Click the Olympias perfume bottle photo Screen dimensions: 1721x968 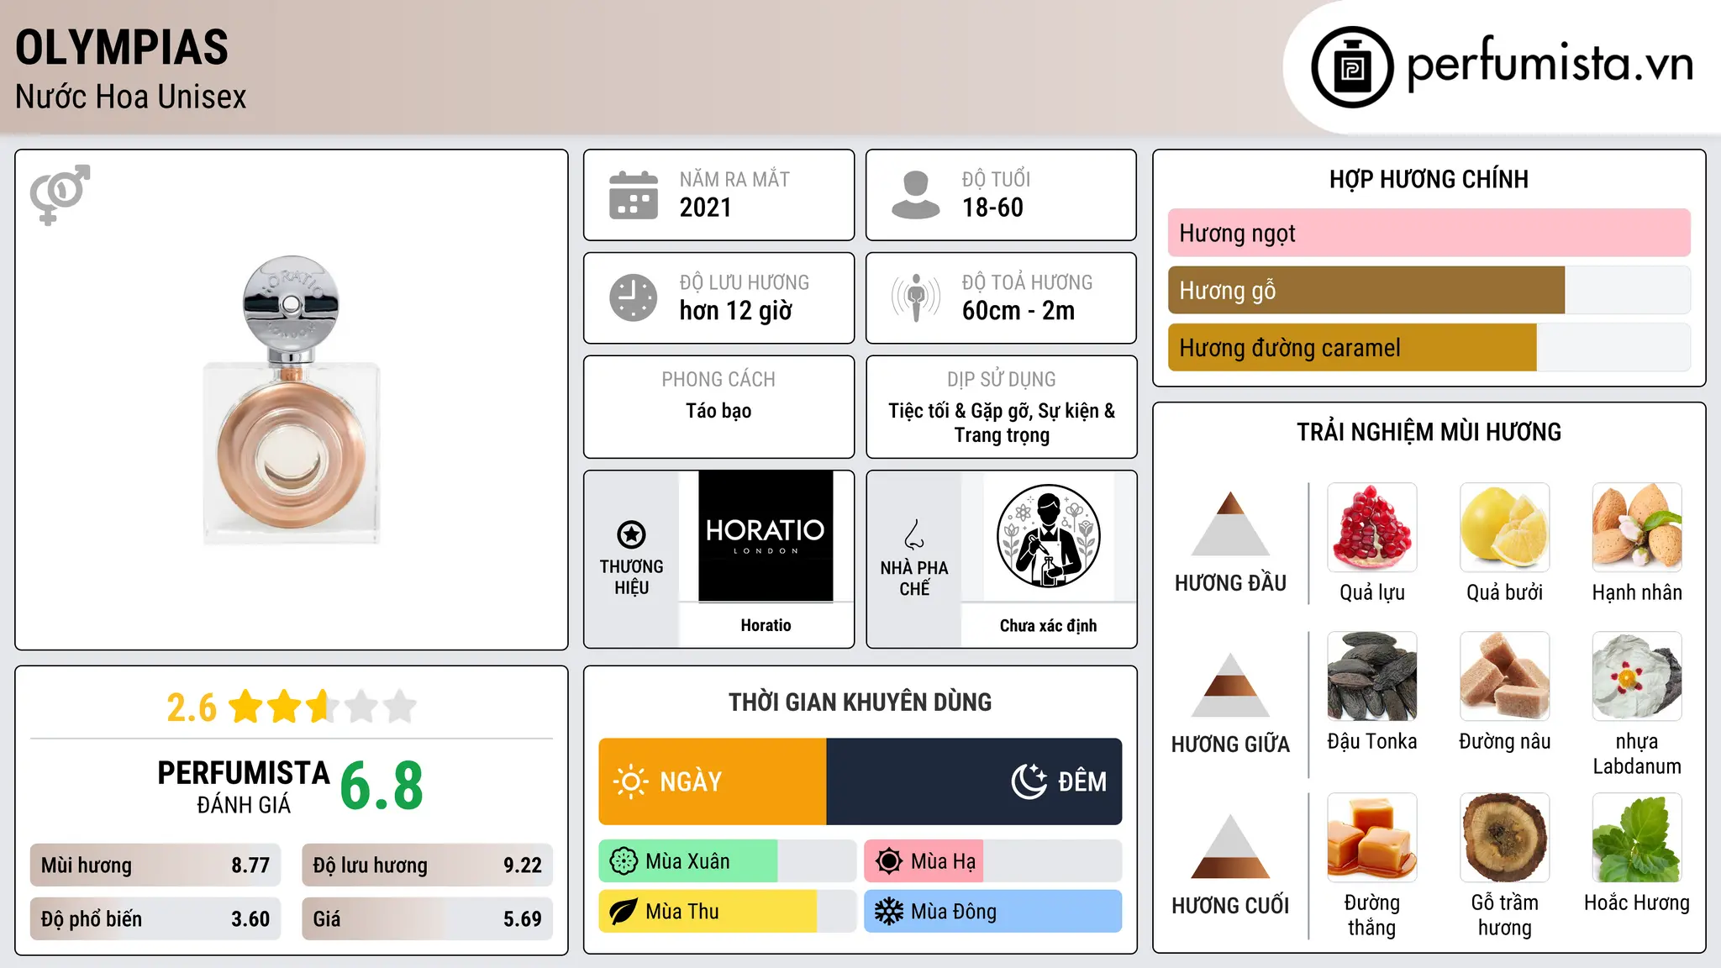(292, 400)
